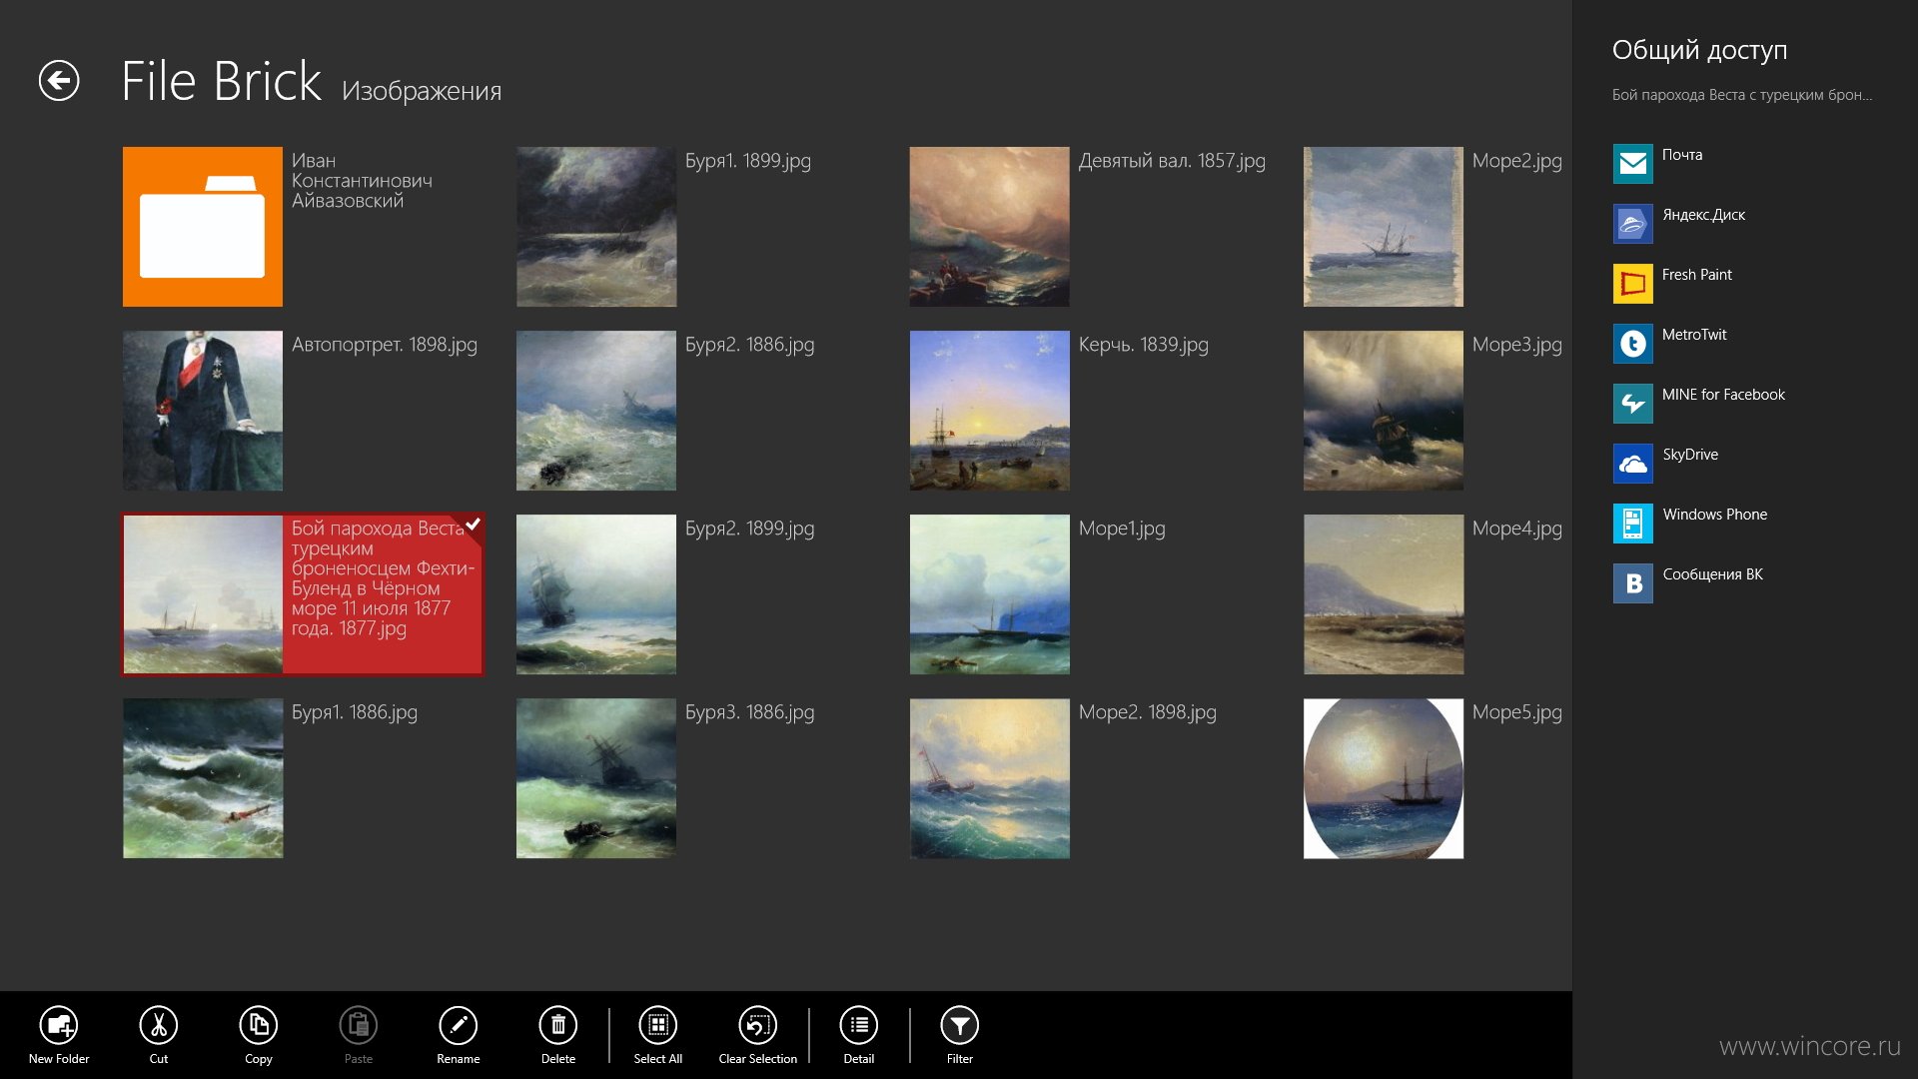The height and width of the screenshot is (1079, 1918).
Task: Click the Delete trash icon
Action: [558, 1025]
